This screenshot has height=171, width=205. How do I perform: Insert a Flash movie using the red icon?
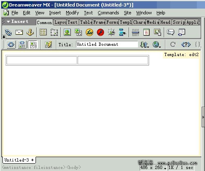tap(100, 32)
